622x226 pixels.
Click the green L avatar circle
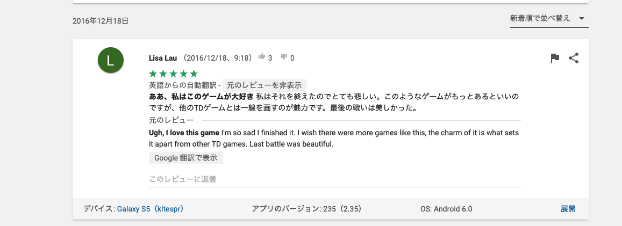(111, 61)
